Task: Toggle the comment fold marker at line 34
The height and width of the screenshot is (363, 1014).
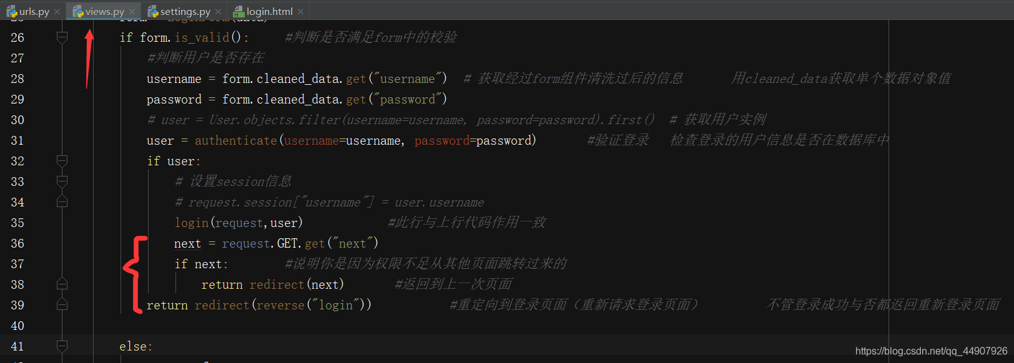Action: pos(62,202)
